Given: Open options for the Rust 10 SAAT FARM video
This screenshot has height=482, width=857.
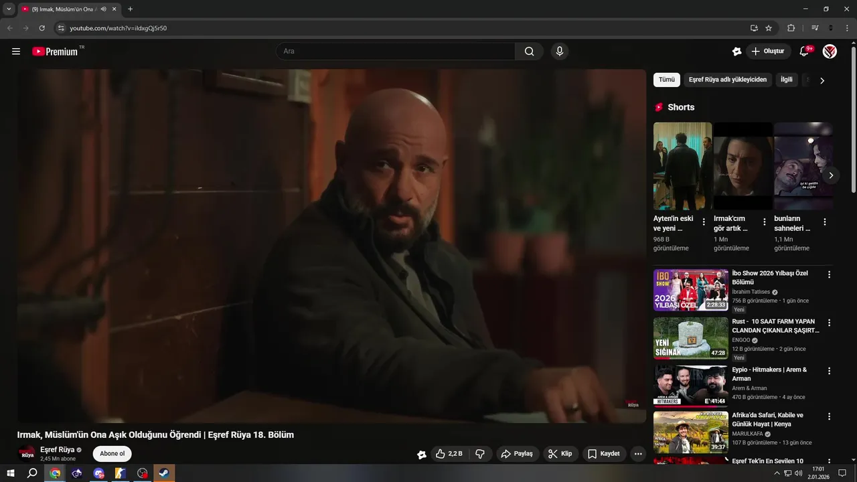Looking at the screenshot, I should [829, 323].
